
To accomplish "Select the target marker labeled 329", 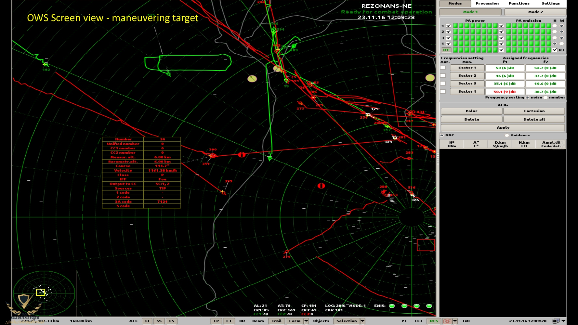I will 395,138.
